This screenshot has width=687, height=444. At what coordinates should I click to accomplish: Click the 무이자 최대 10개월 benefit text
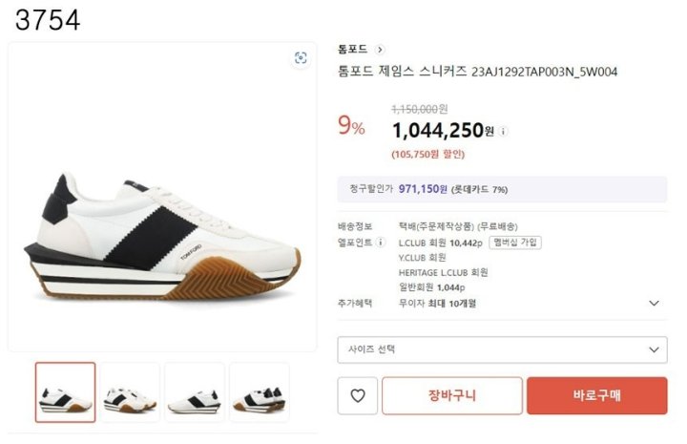(437, 303)
